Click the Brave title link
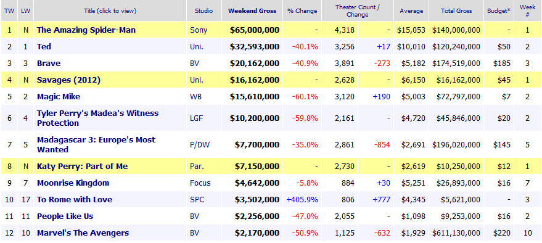 49,64
